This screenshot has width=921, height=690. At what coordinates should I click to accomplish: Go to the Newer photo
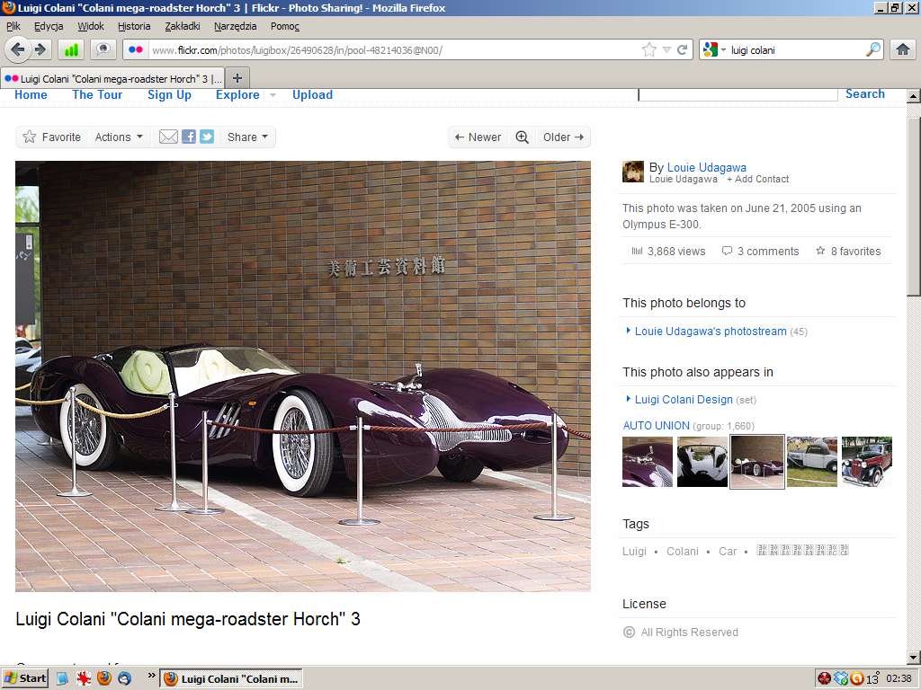(478, 137)
